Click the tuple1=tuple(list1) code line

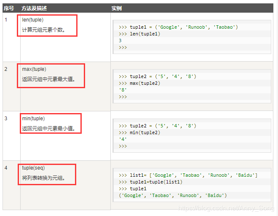point(150,182)
